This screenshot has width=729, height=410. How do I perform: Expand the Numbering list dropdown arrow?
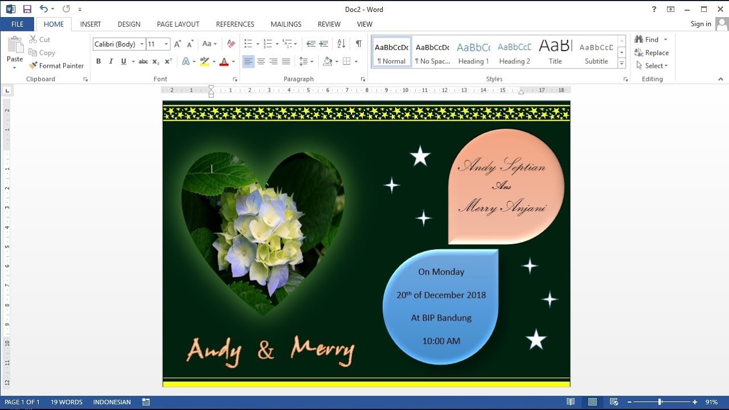click(277, 44)
